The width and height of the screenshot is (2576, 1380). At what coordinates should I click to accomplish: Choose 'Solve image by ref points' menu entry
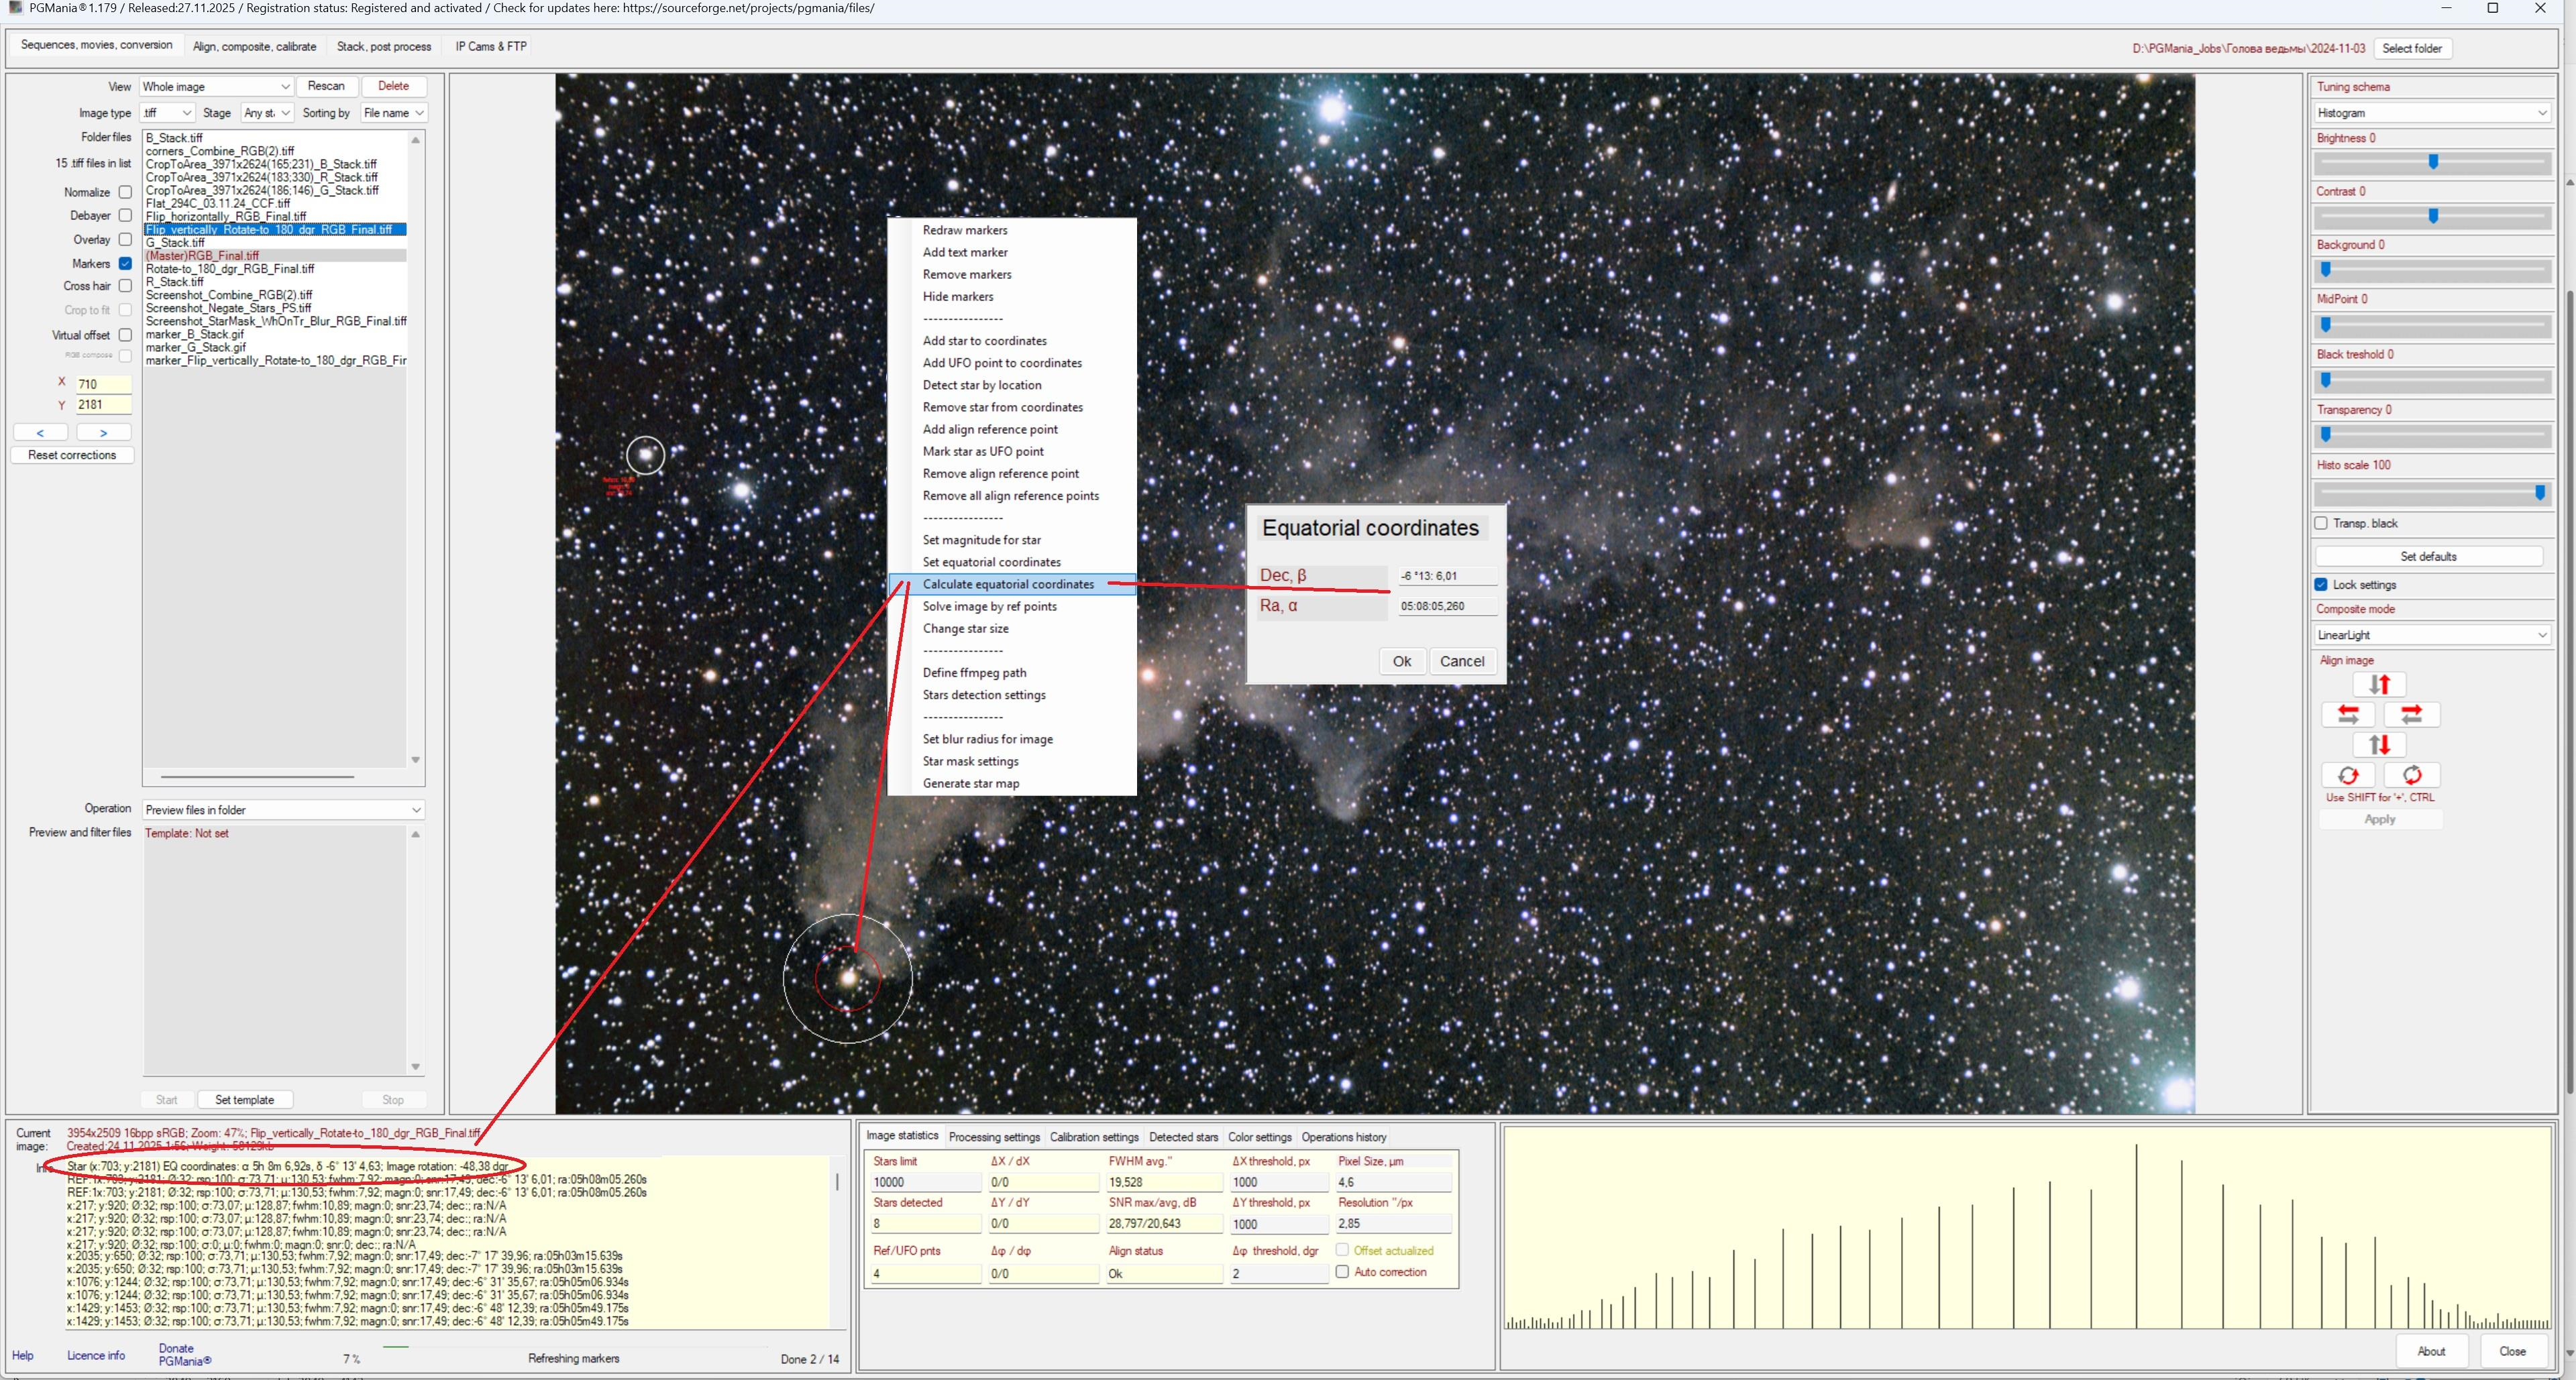[989, 607]
